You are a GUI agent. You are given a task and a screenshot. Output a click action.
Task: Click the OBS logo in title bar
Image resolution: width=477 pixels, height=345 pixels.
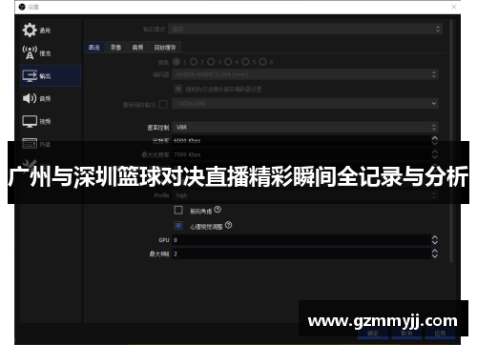[x=22, y=7]
